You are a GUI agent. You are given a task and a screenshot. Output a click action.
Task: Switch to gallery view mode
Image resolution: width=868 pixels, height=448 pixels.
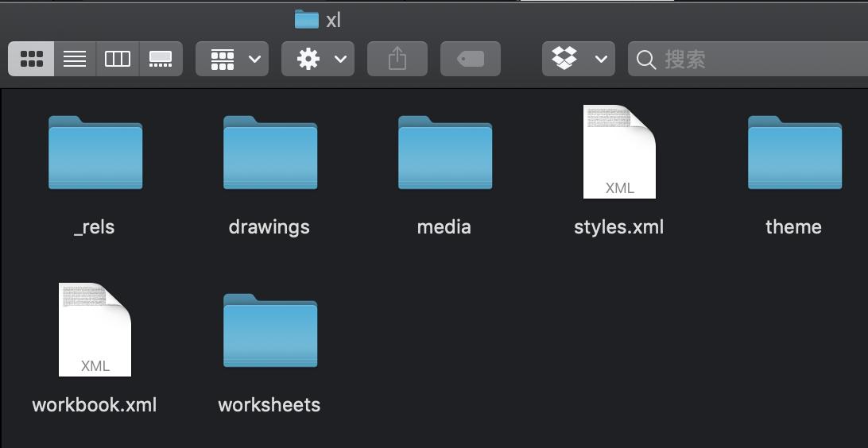(x=161, y=60)
